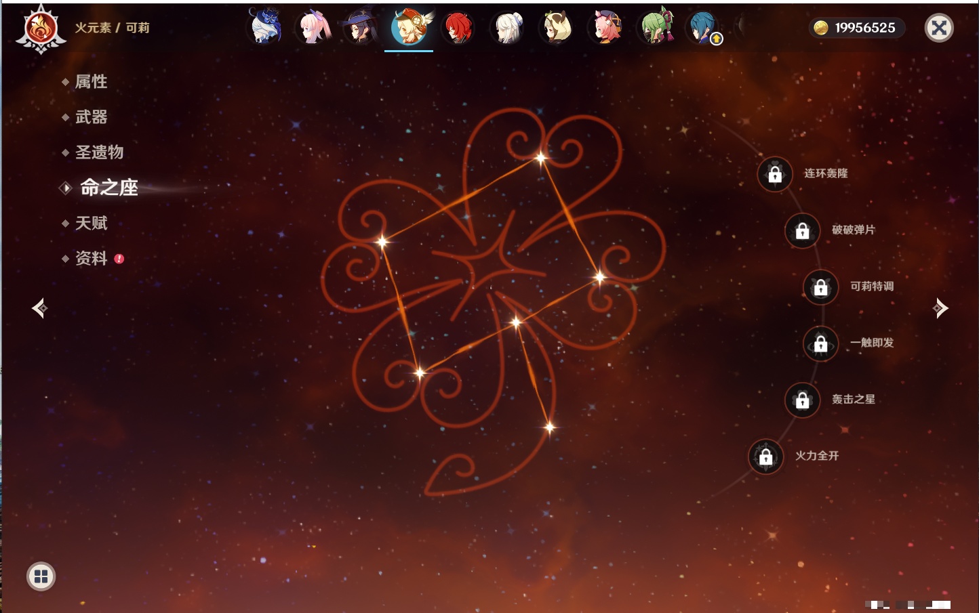Click Klee's highlighted avatar with the red cap

point(409,27)
